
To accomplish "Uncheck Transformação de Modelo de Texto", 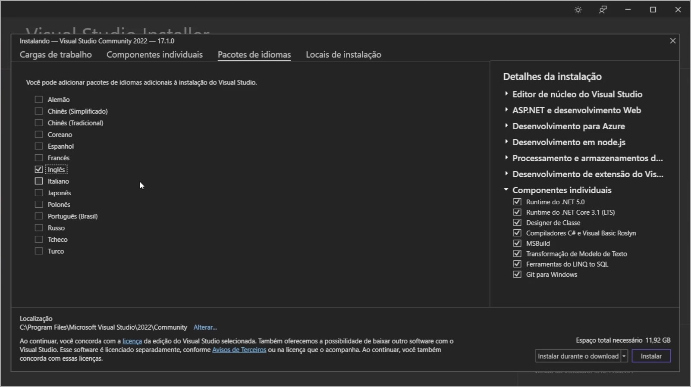I will [x=517, y=253].
